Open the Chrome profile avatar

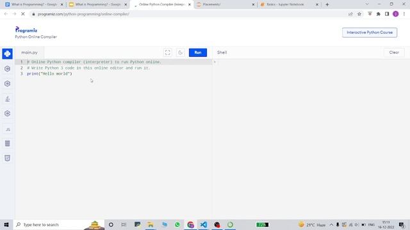coord(396,14)
